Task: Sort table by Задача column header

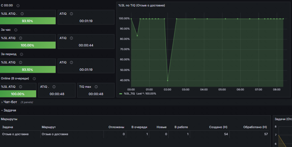Action: [8, 127]
